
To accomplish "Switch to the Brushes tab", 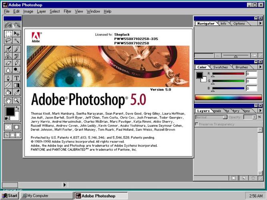I will click(241, 67).
